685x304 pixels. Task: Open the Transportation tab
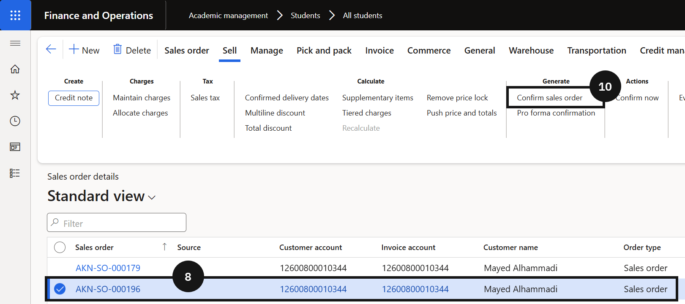point(597,51)
